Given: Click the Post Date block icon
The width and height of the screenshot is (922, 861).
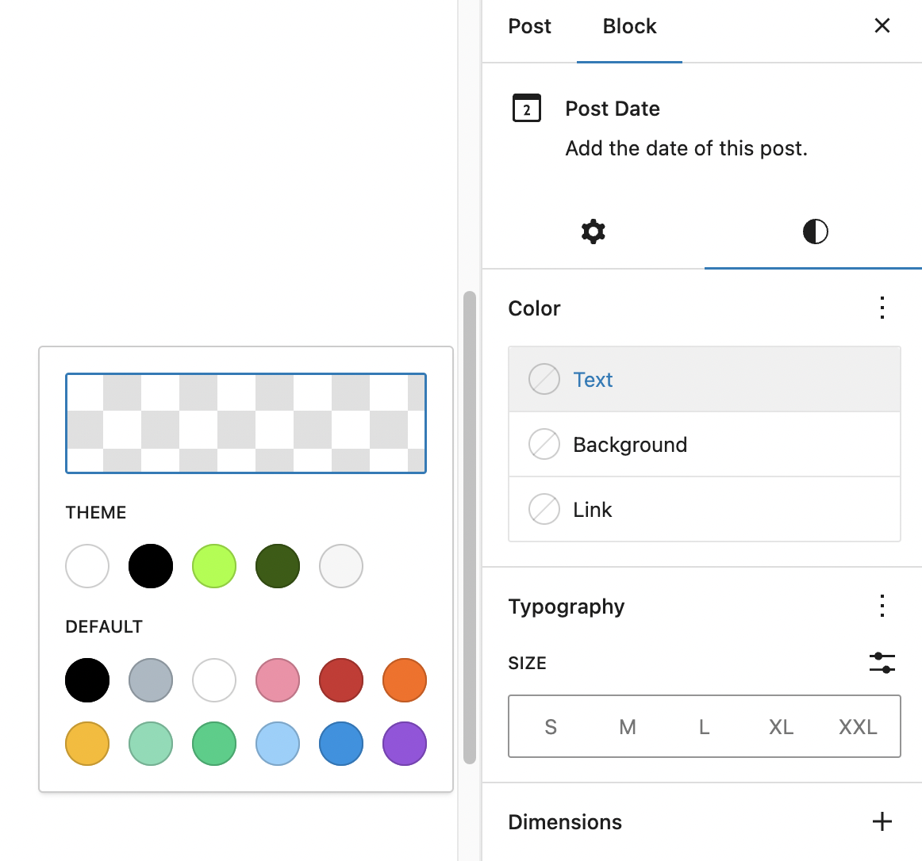Looking at the screenshot, I should pyautogui.click(x=527, y=108).
